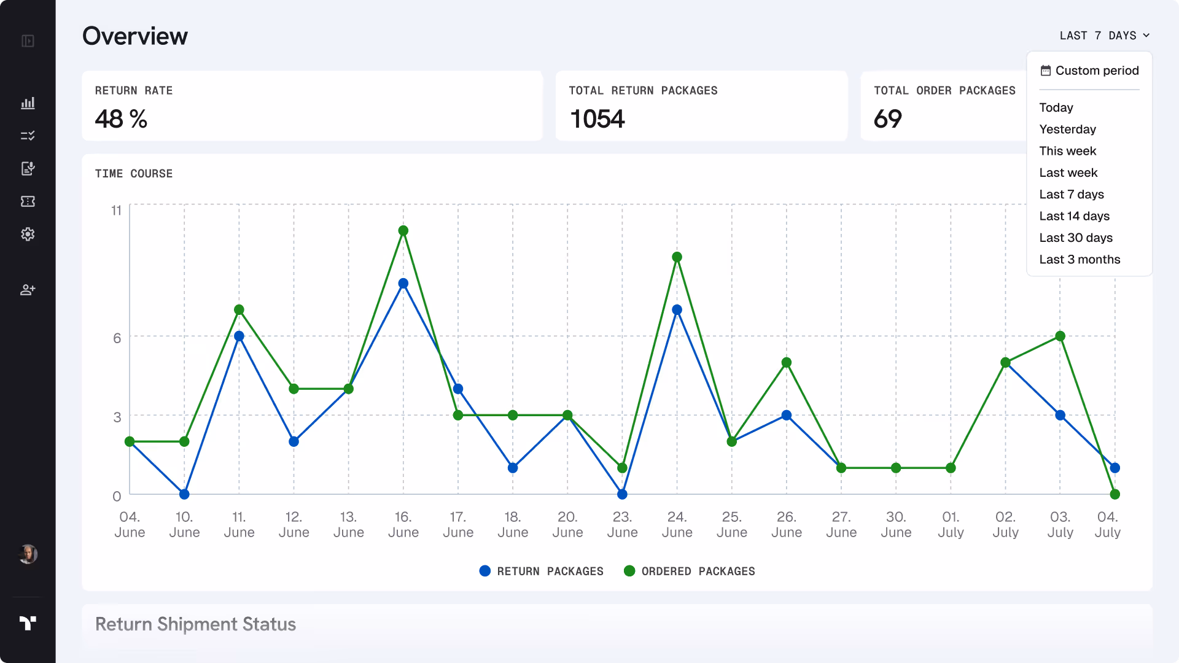Toggle Ordered Packages series in chart legend

click(690, 571)
